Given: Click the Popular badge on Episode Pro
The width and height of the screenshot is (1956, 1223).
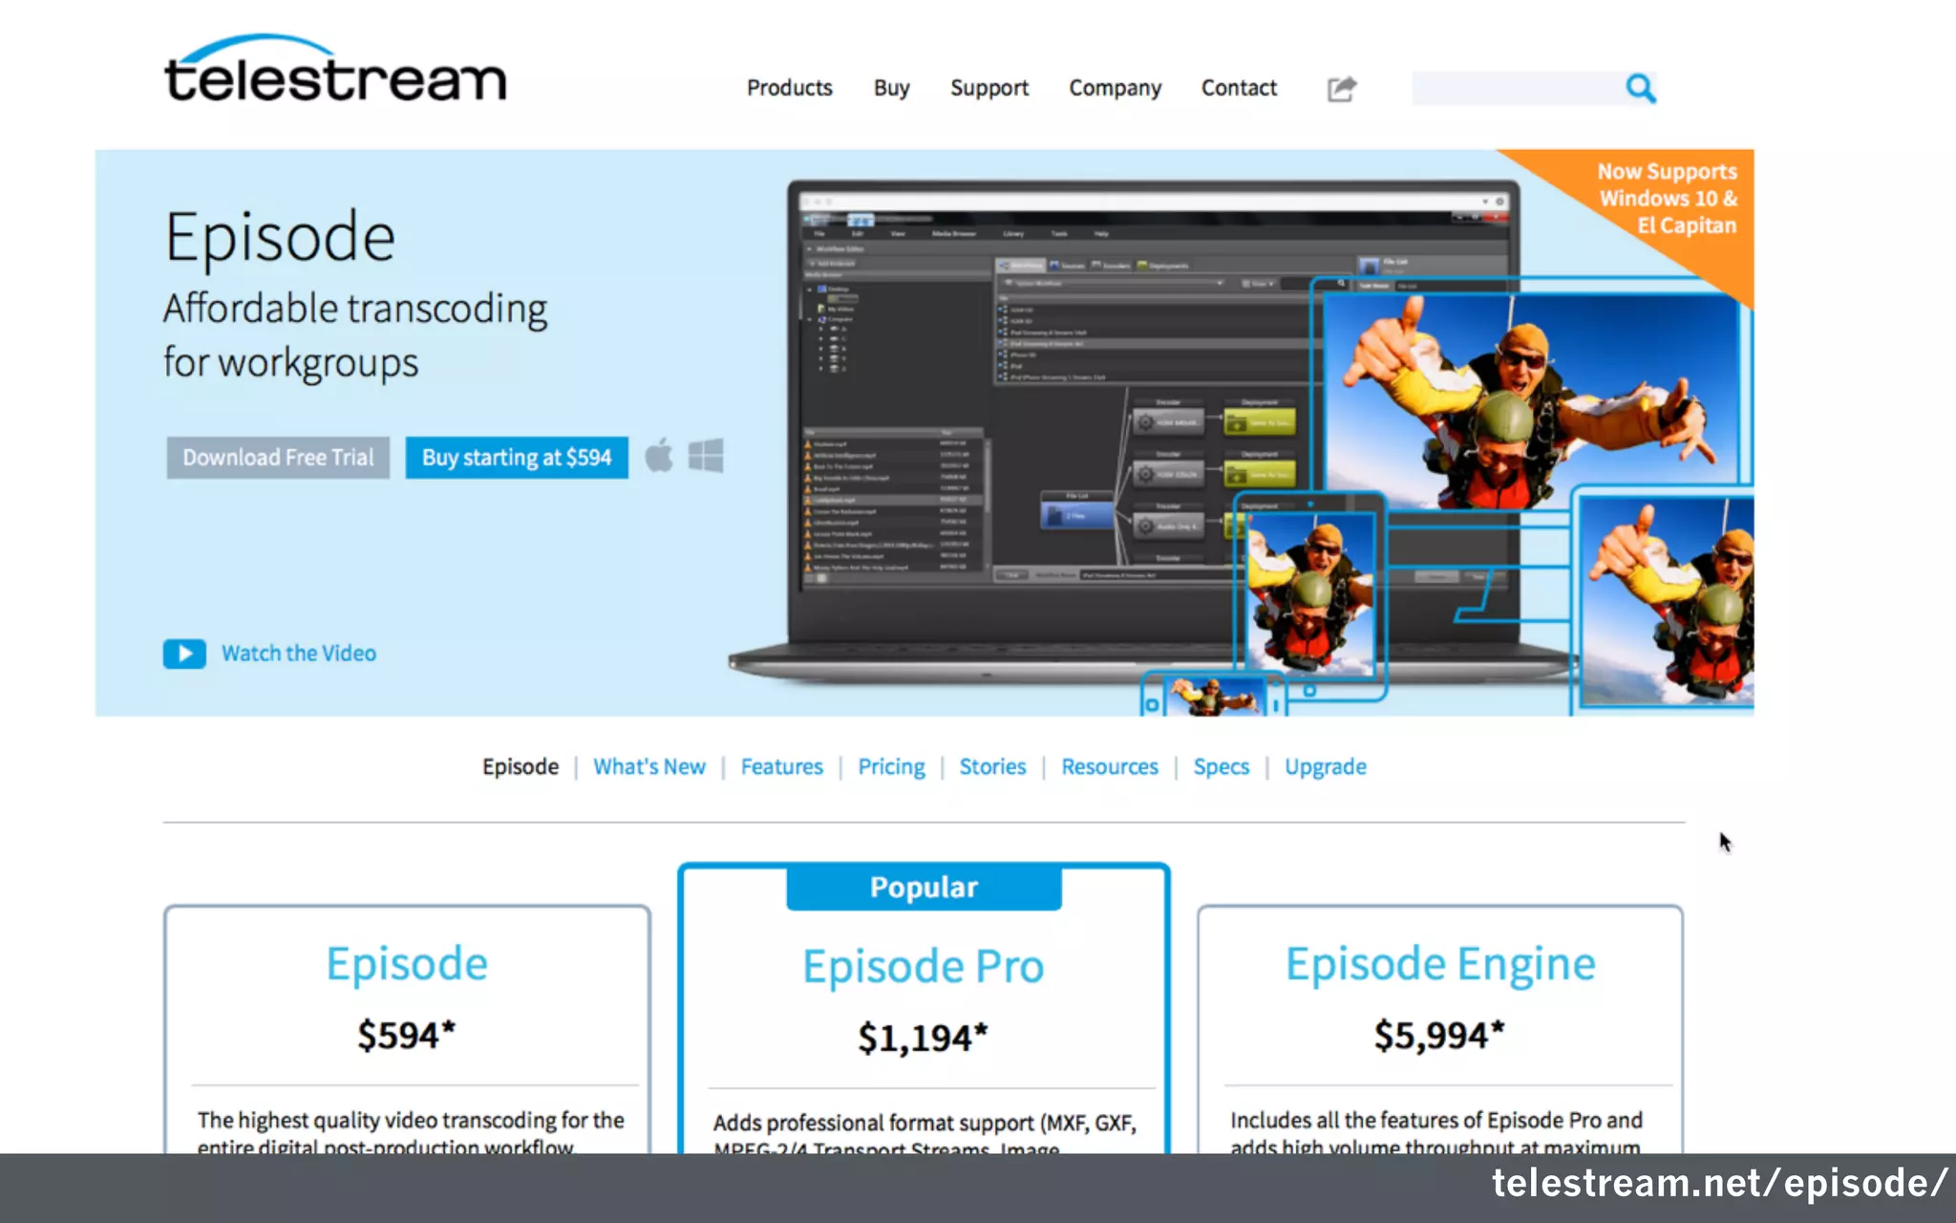Looking at the screenshot, I should pyautogui.click(x=924, y=888).
